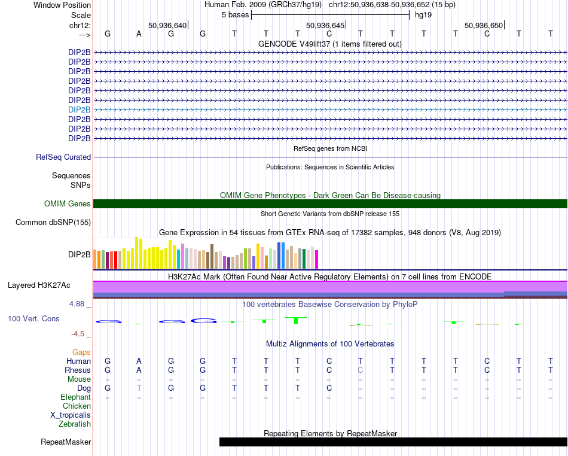Click the gray mismatched T in the Dog row
The image size is (568, 456).
coord(139,388)
